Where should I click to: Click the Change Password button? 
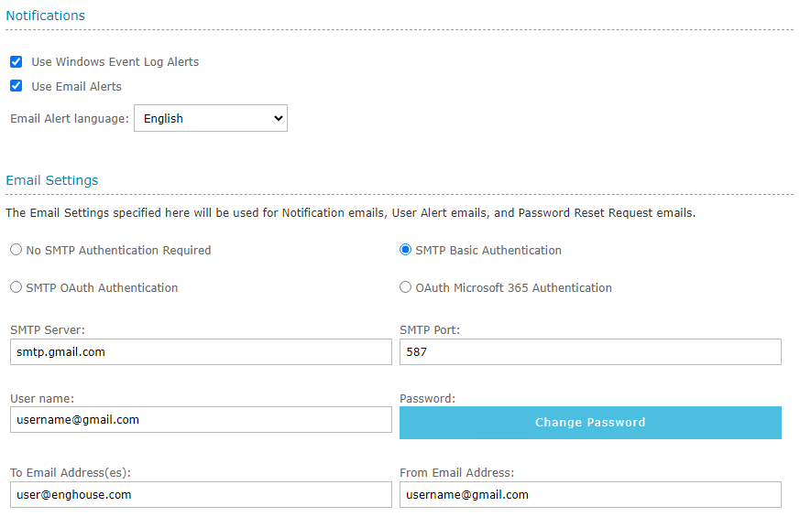590,422
